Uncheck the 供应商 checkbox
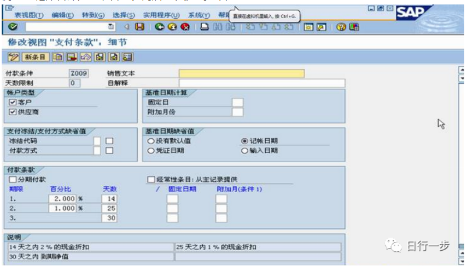The height and width of the screenshot is (266, 467). 13,112
